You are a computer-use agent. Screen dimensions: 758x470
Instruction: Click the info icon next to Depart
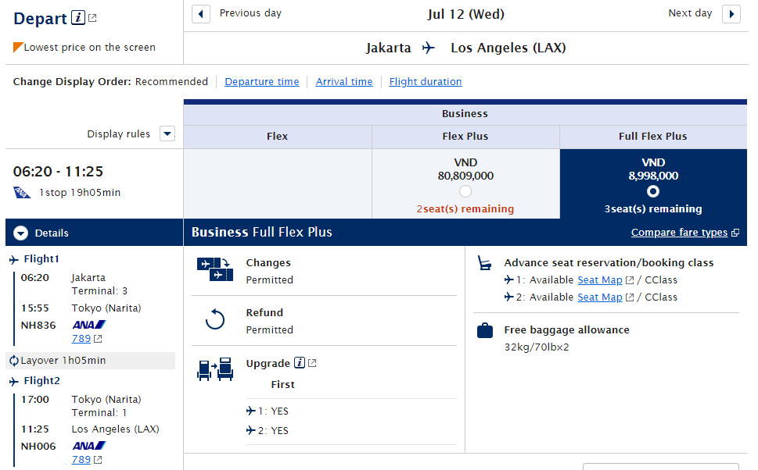pyautogui.click(x=77, y=18)
